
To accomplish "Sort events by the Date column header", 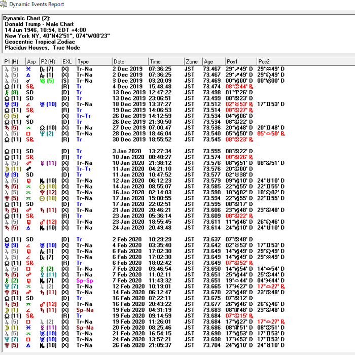I will coord(130,61).
